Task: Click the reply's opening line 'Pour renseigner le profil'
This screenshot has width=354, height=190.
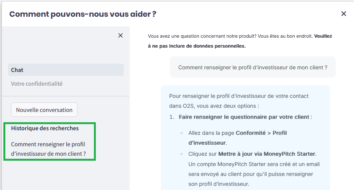Action: click(239, 96)
